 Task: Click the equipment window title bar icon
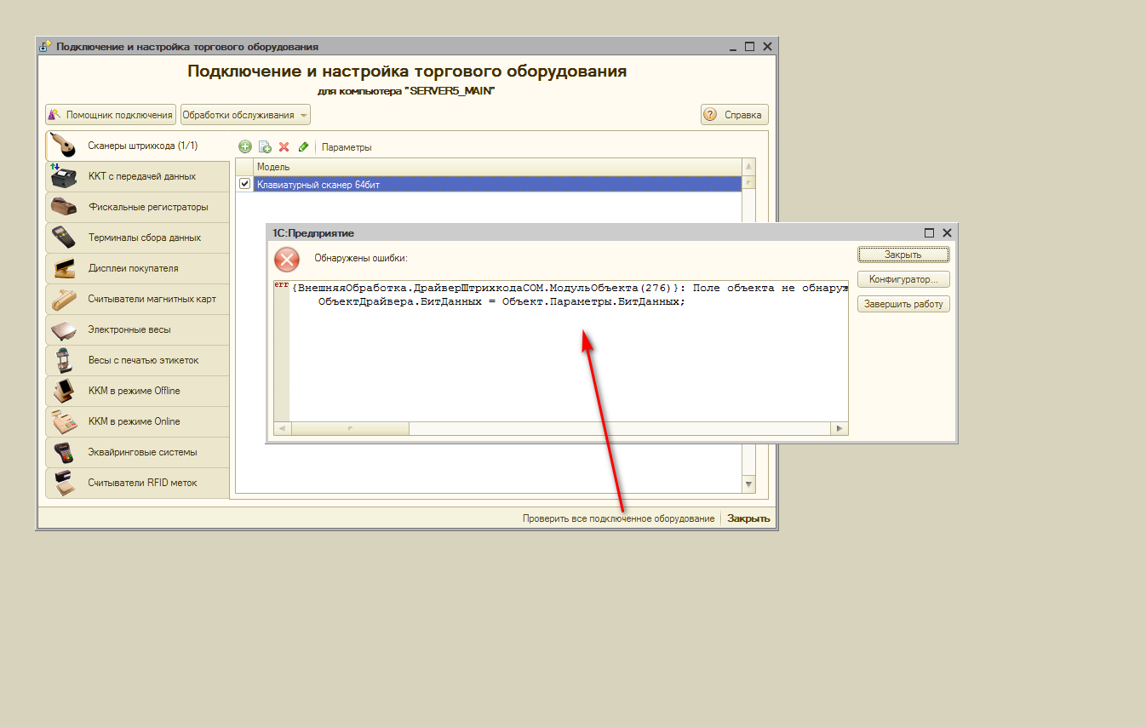coord(45,47)
